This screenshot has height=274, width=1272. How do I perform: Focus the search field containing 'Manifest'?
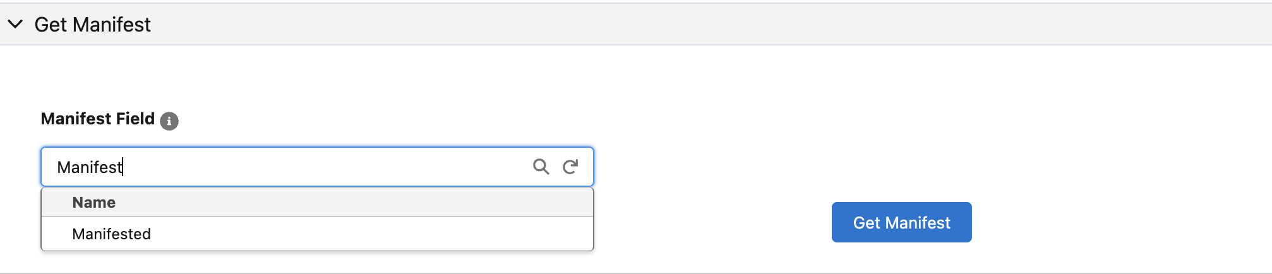(316, 167)
